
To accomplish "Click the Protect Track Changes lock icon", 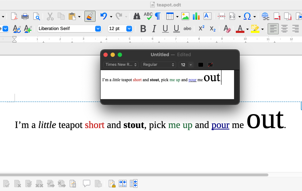I will point(112,183).
